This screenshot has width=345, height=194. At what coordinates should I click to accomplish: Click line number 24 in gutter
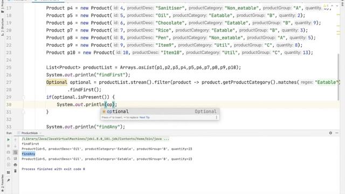pyautogui.click(x=9, y=60)
